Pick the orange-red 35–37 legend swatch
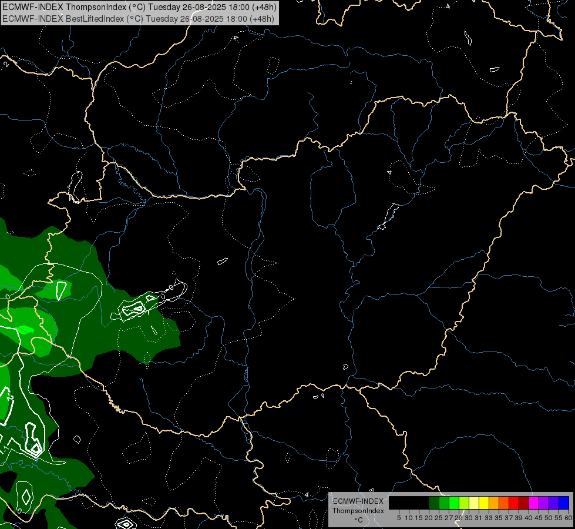This screenshot has height=529, width=575. (x=504, y=503)
